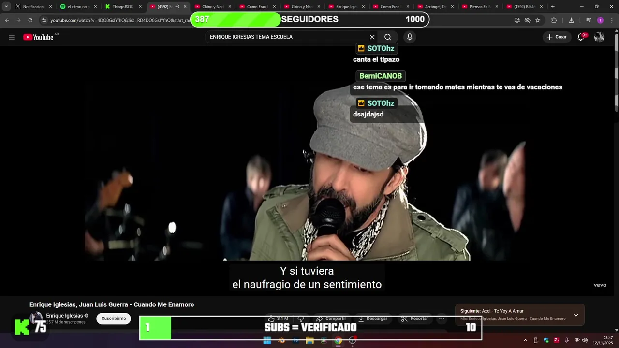Screen dimensions: 619x348
Task: Open File Explorer from the taskbar
Action: coord(310,341)
